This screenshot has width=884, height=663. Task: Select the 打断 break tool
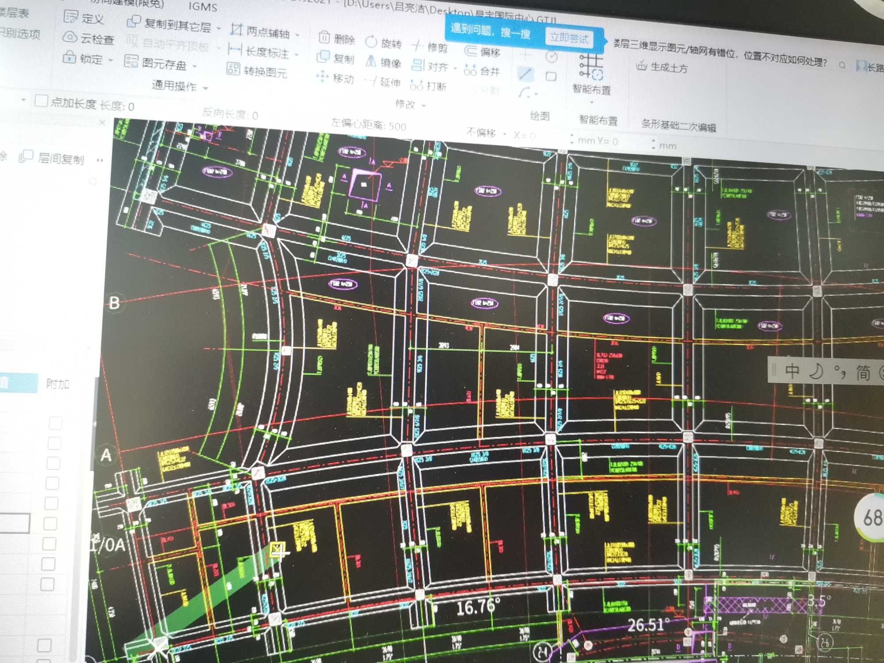pos(428,85)
